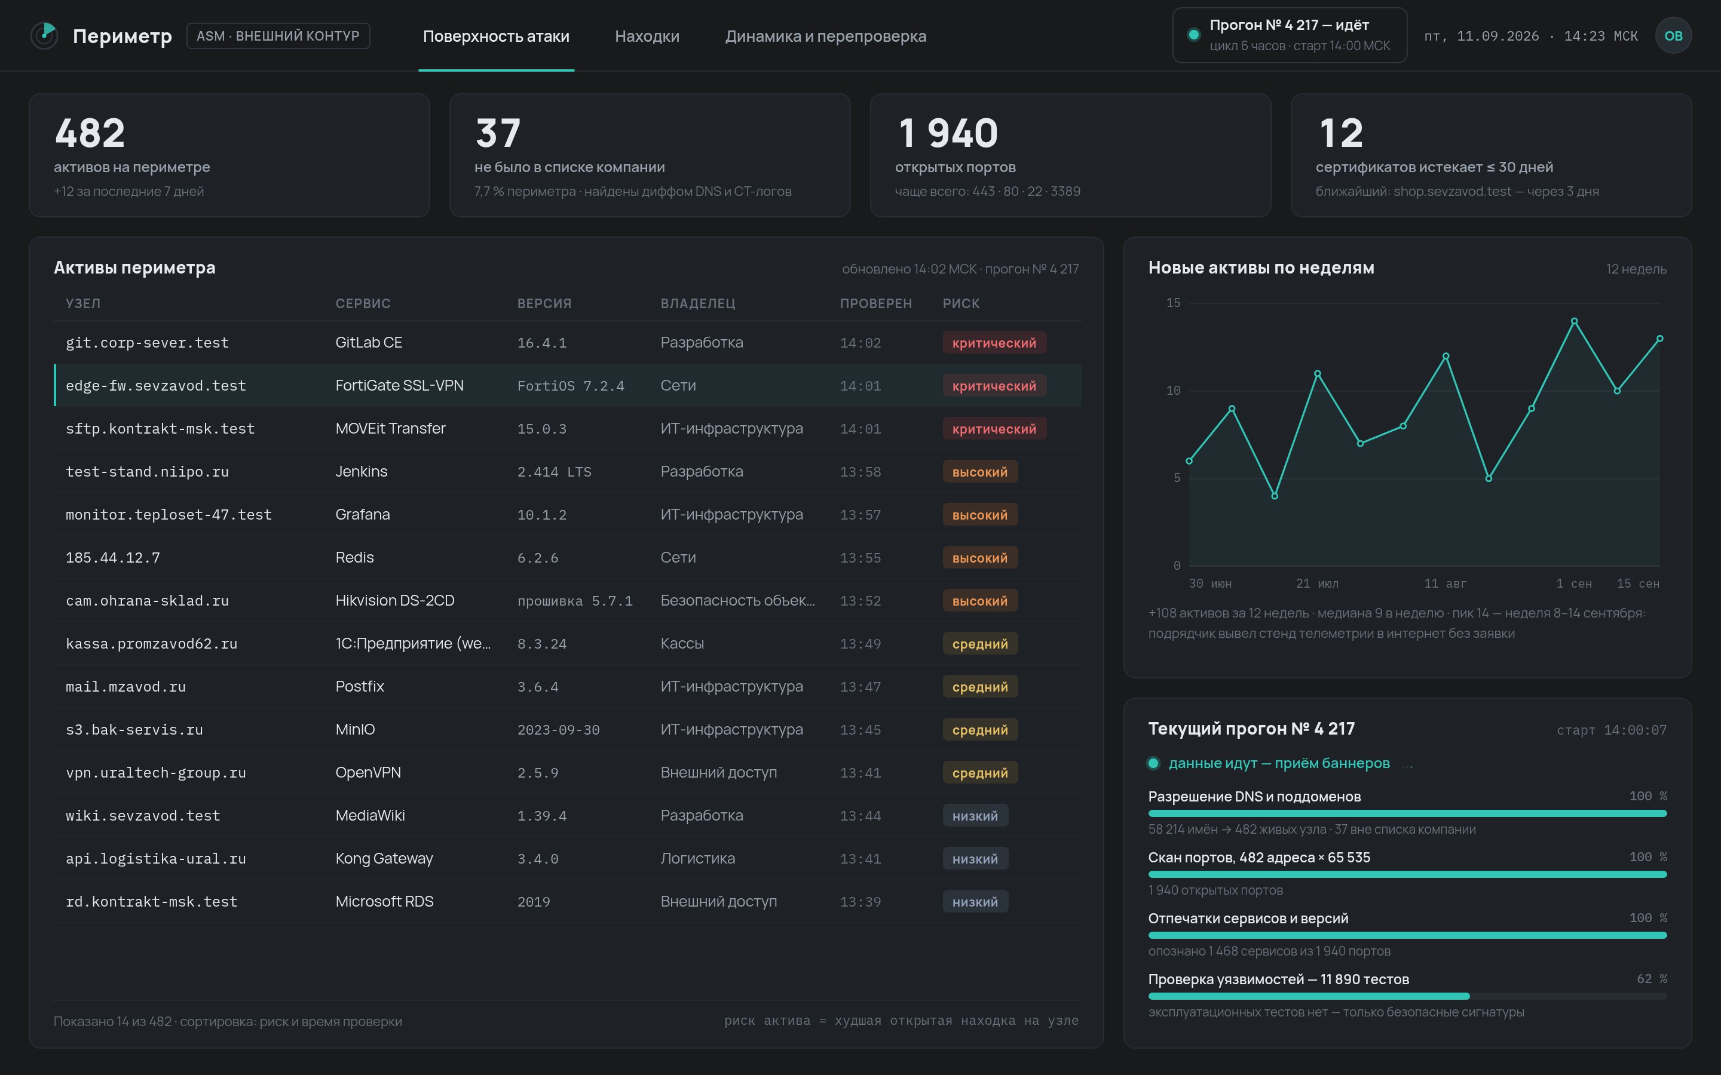Sort table by УЗЕЛ column header
This screenshot has height=1075, width=1721.
pyautogui.click(x=83, y=303)
